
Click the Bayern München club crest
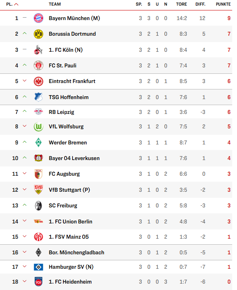(38, 18)
